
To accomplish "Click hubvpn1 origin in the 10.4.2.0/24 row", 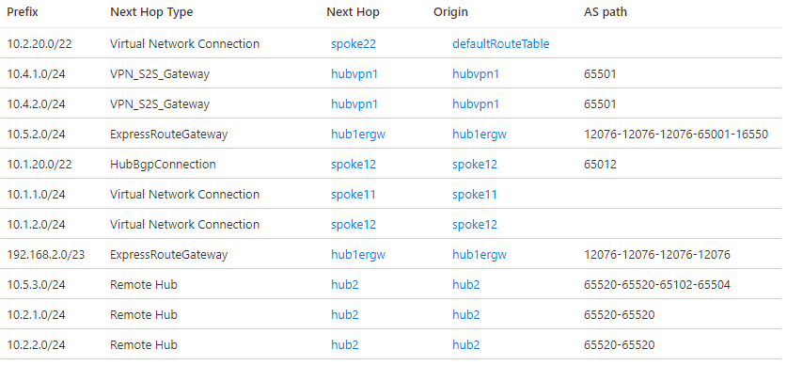I will [x=476, y=104].
